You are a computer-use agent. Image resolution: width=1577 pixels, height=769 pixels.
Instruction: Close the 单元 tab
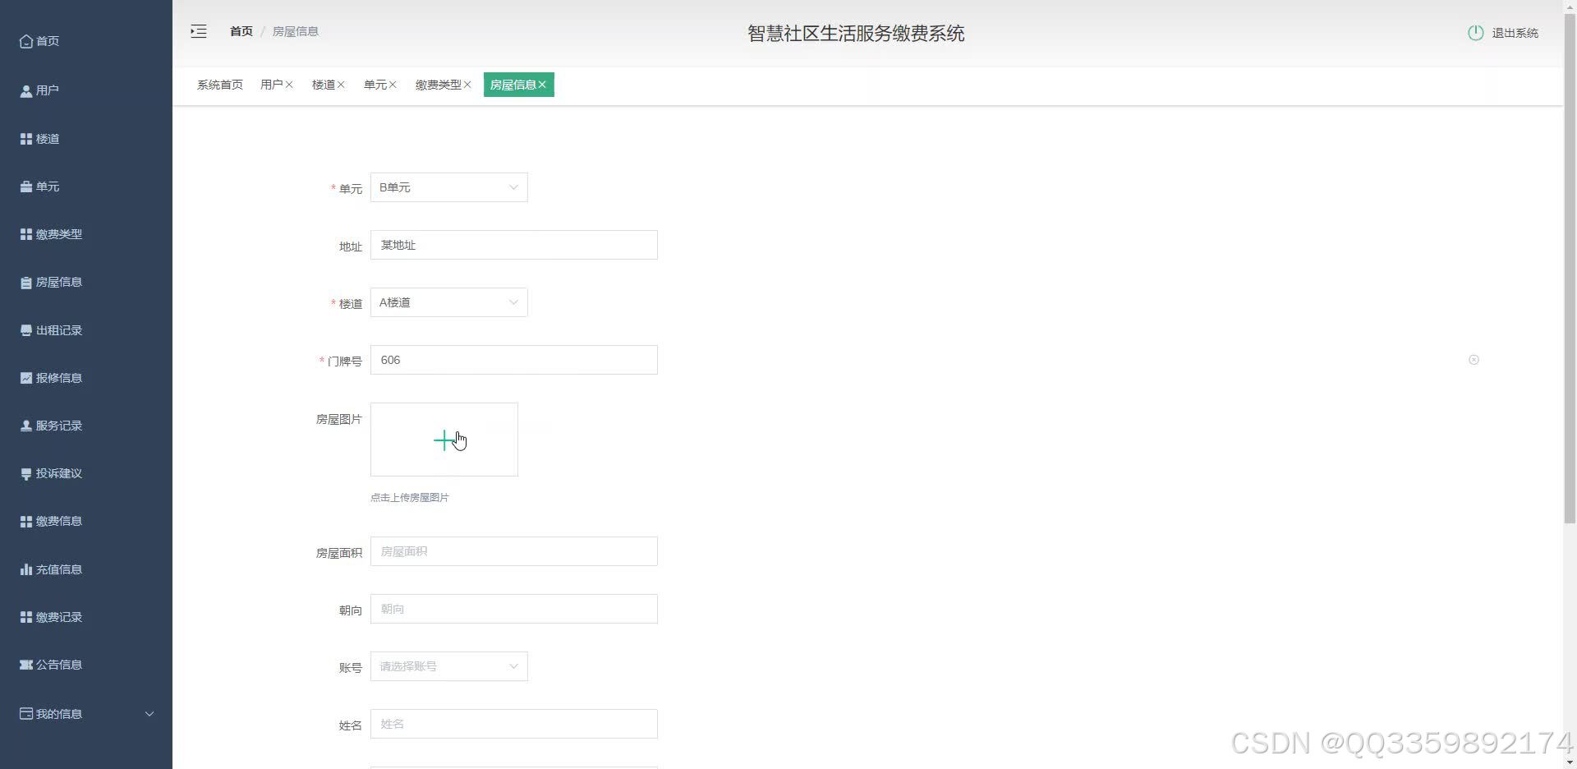393,85
